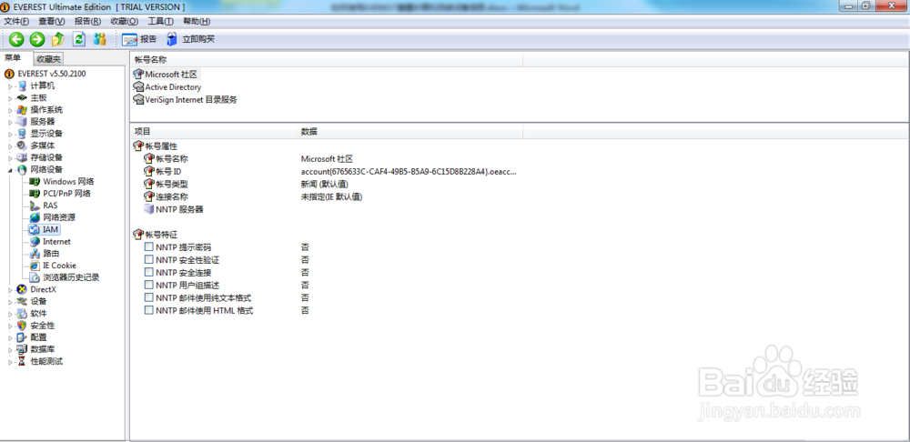Expand the 操作系统 tree node arrow
This screenshot has height=442, width=910.
coord(10,110)
